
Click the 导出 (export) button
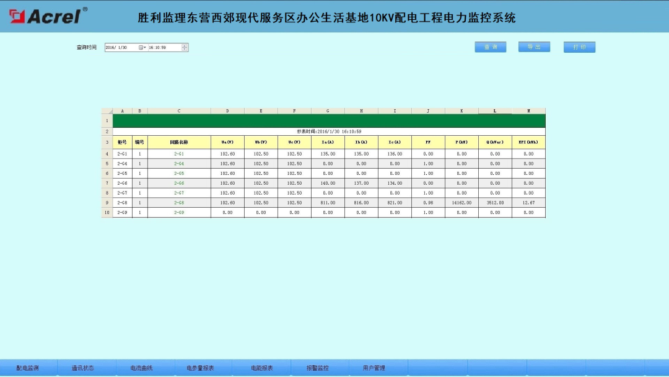tap(534, 47)
